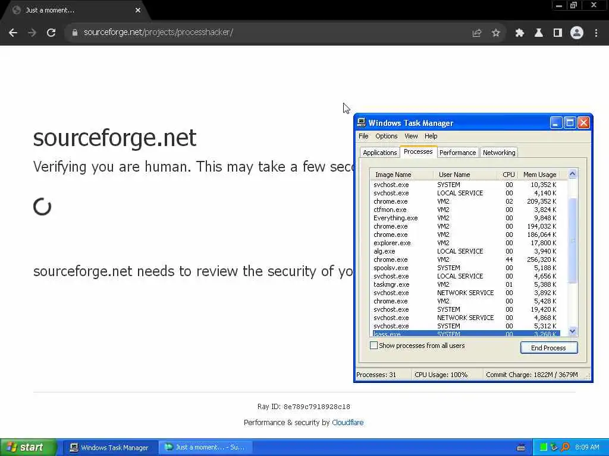Check 'Show processes from all users'
The height and width of the screenshot is (456, 609).
tap(373, 346)
